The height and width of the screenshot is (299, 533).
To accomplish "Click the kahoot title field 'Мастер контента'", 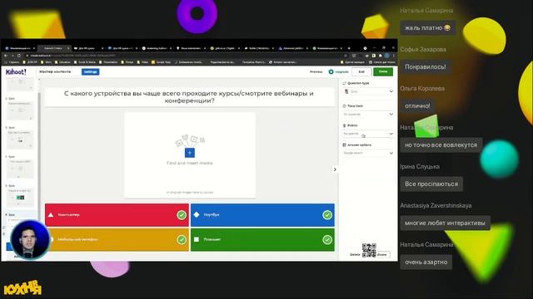I will click(x=57, y=72).
